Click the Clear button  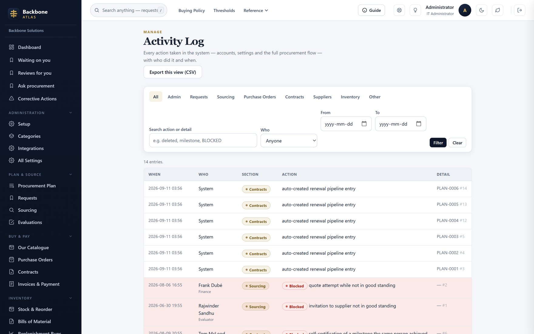[x=457, y=143]
